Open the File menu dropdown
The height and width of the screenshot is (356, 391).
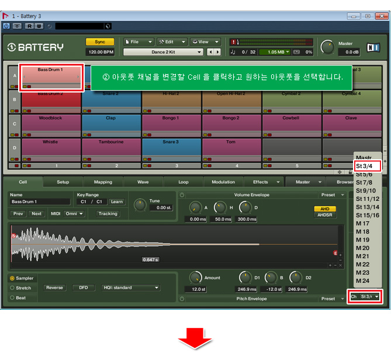coord(139,42)
